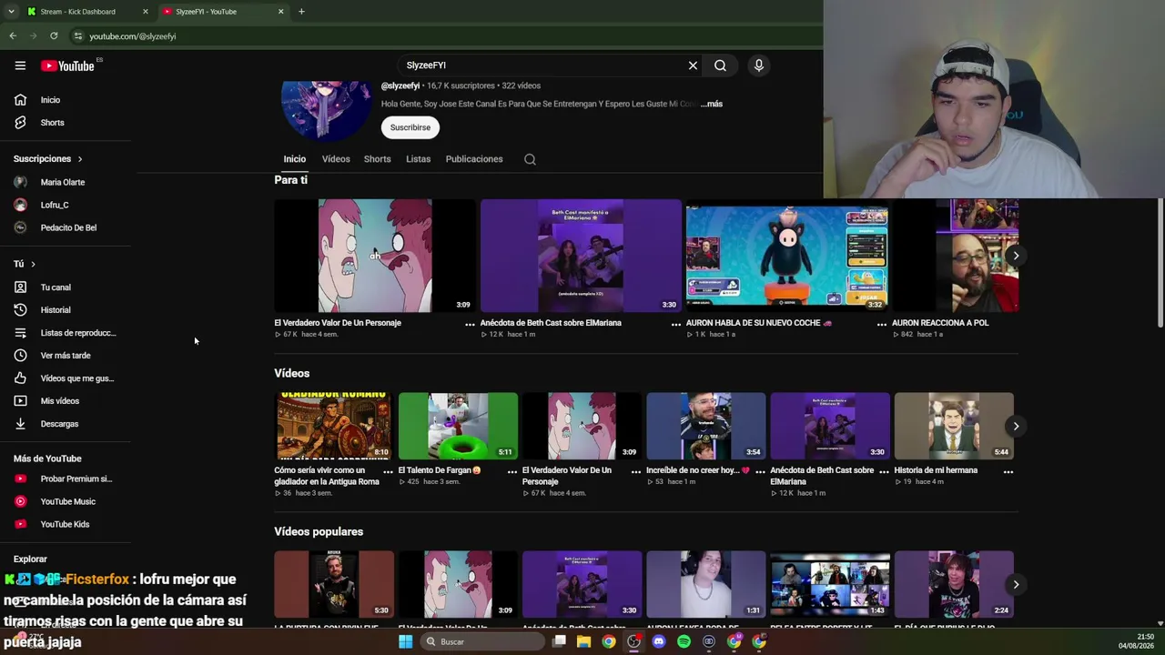Image resolution: width=1165 pixels, height=655 pixels.
Task: Open the Windows Start menu
Action: (405, 641)
